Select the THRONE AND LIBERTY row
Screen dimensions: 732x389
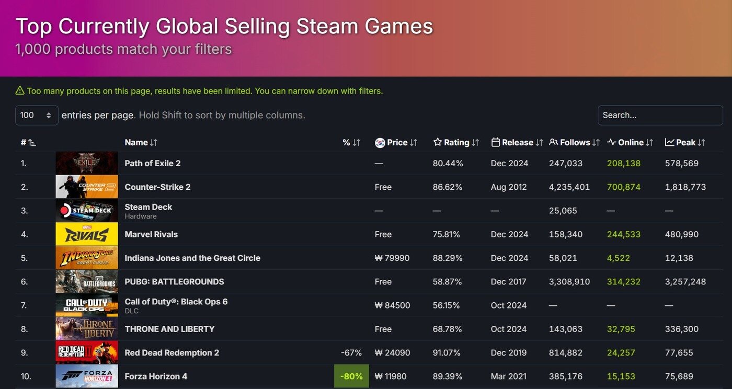coord(369,329)
